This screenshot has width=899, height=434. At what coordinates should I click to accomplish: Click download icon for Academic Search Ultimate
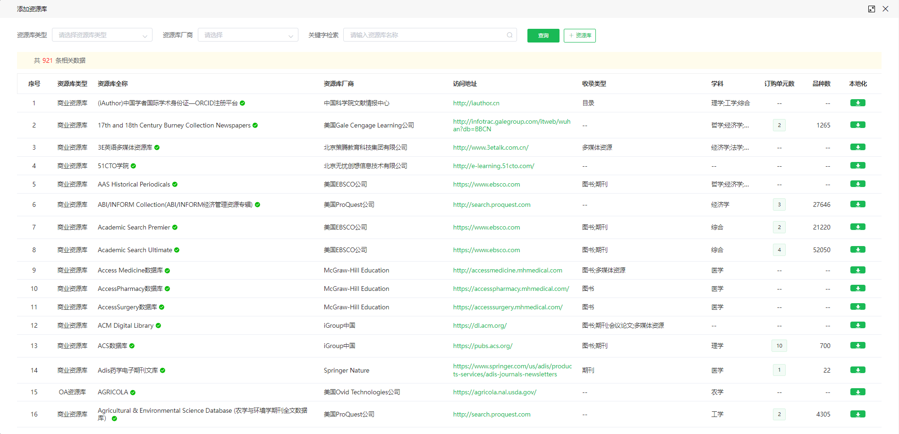tap(857, 250)
